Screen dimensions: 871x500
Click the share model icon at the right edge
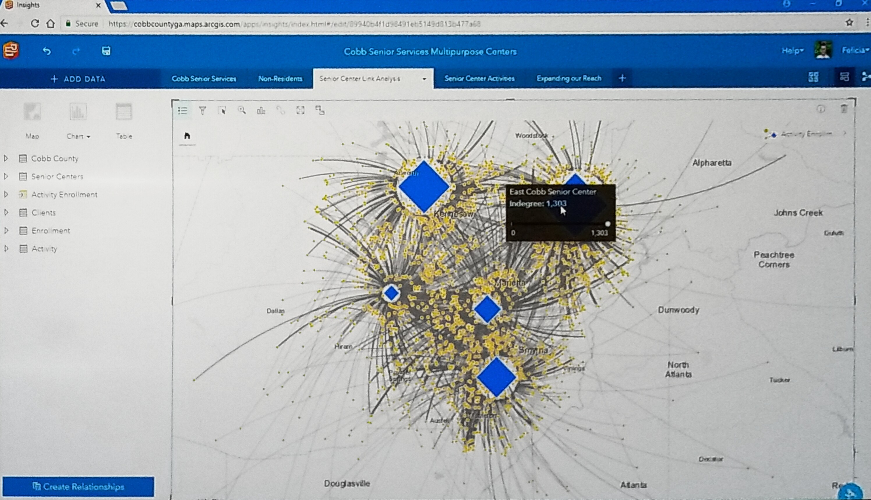[866, 77]
